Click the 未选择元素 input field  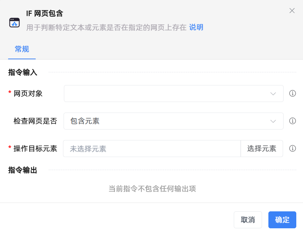[152, 149]
